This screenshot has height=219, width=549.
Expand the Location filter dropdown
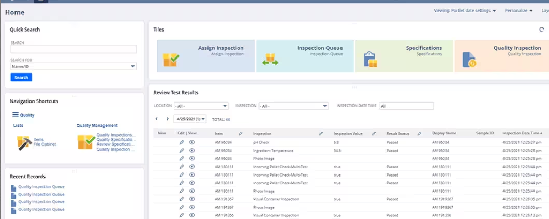pyautogui.click(x=201, y=106)
